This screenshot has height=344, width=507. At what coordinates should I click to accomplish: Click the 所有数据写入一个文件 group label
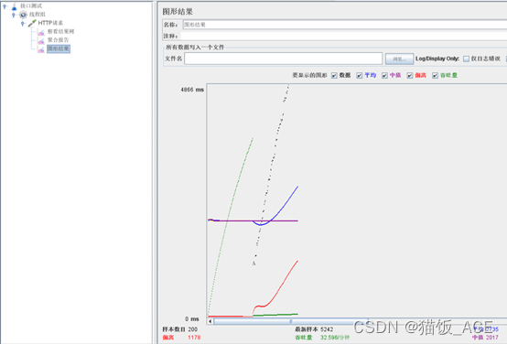[195, 48]
